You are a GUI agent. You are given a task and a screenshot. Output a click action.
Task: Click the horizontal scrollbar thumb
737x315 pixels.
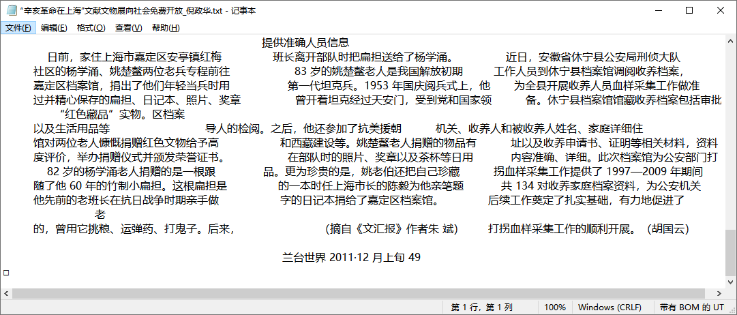point(359,293)
